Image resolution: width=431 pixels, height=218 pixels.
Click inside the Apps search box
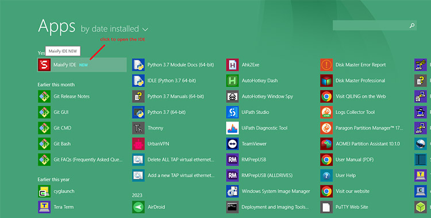375,25
